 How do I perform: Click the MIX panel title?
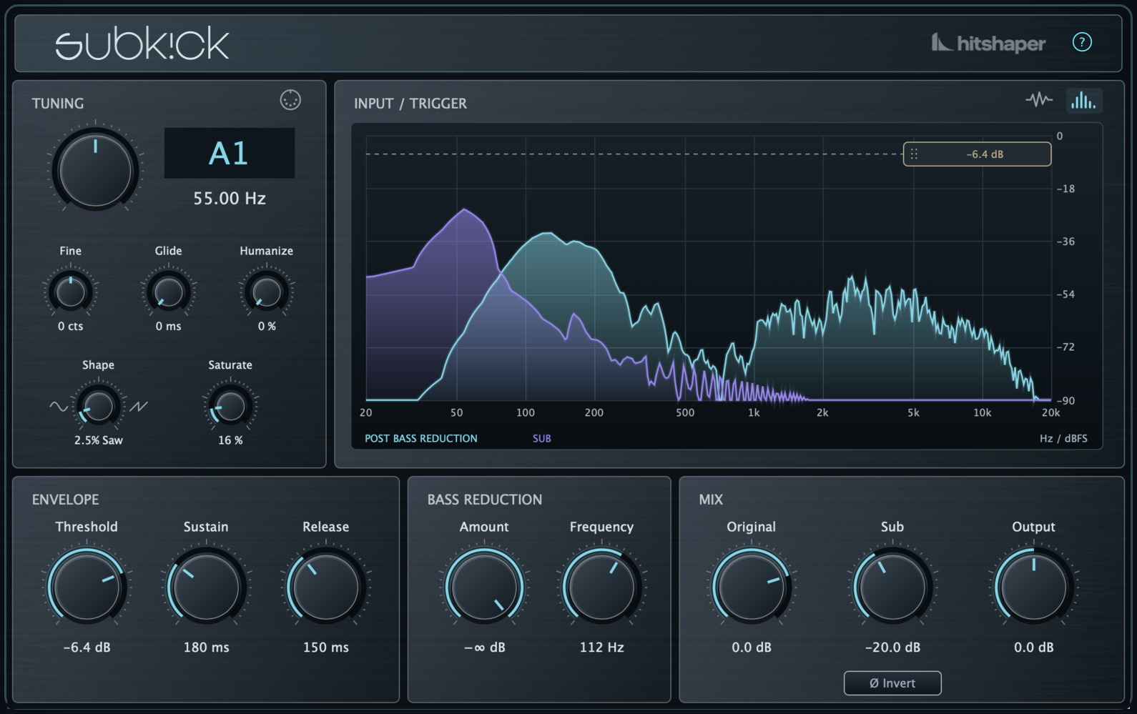711,500
